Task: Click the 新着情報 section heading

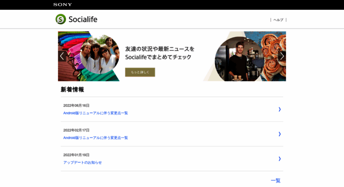Action: pos(73,90)
